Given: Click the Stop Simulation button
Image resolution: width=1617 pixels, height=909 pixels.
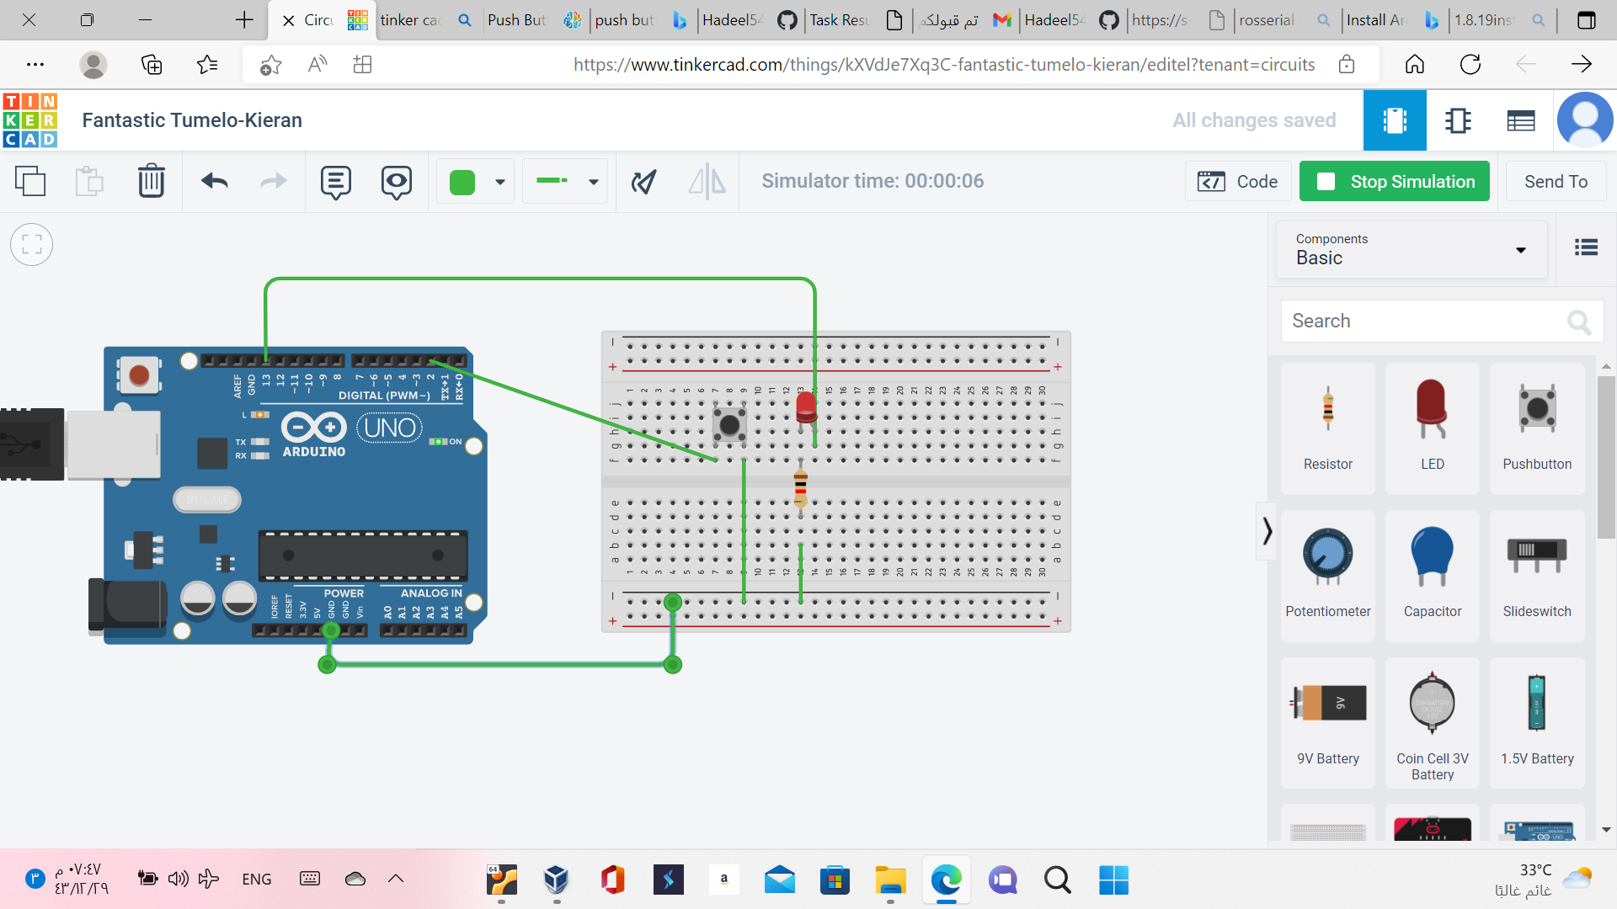Looking at the screenshot, I should pos(1394,181).
